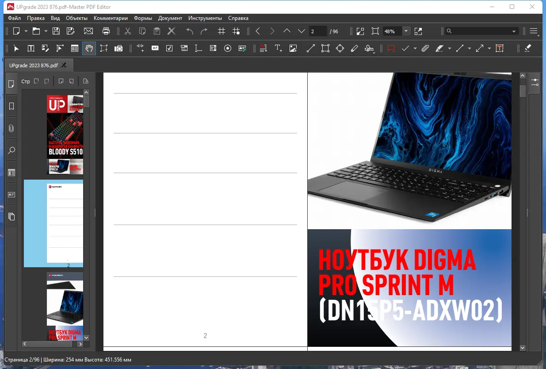Toggle the grid display
Screen dimensions: 546x369
(x=222, y=31)
